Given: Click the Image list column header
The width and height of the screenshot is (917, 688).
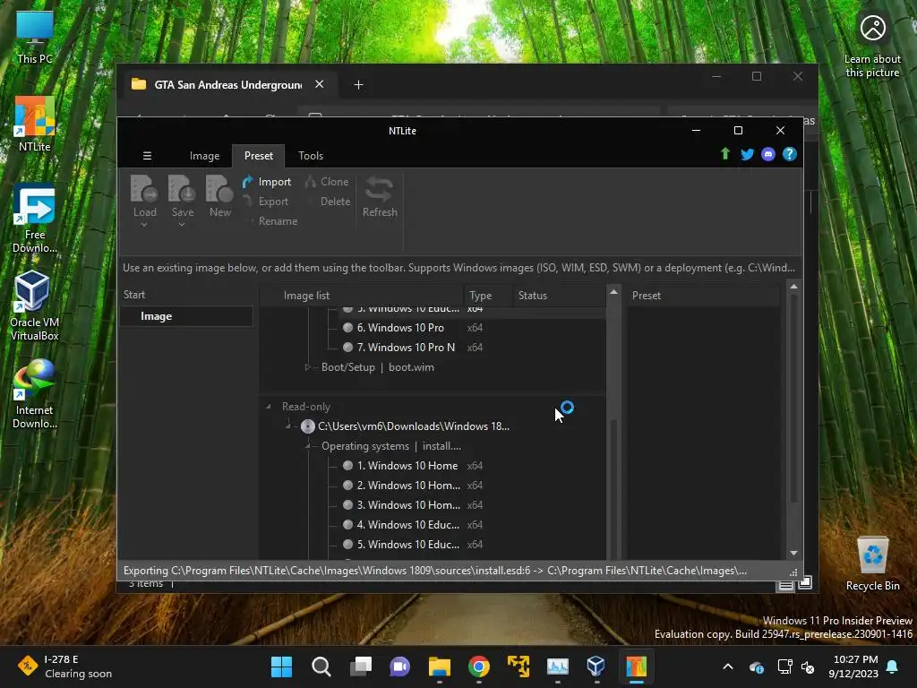Looking at the screenshot, I should tap(361, 296).
